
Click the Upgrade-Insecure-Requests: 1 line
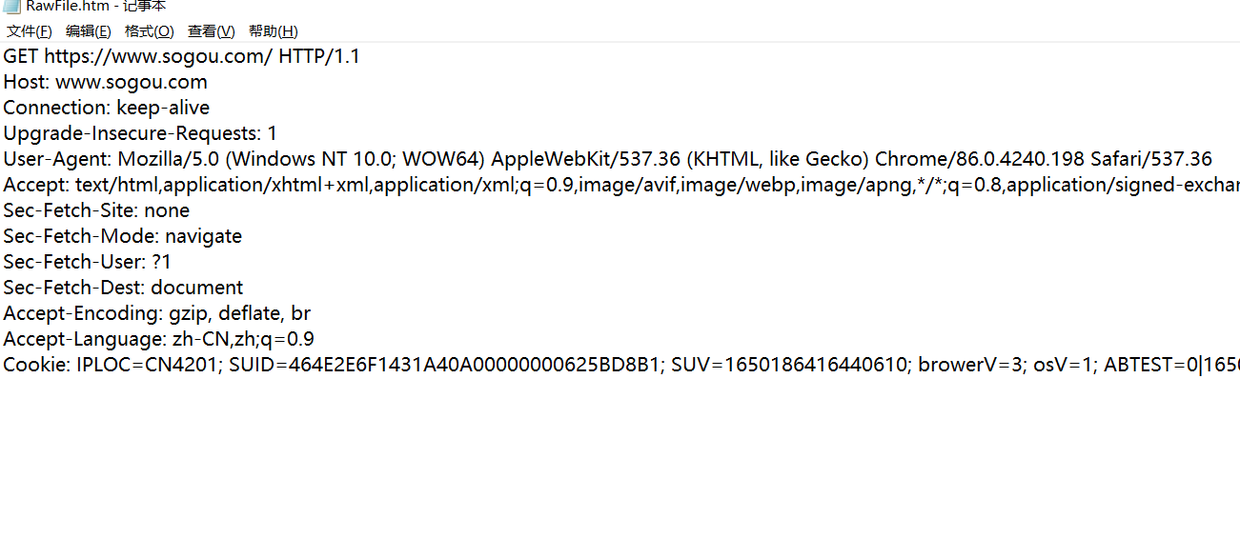[140, 133]
